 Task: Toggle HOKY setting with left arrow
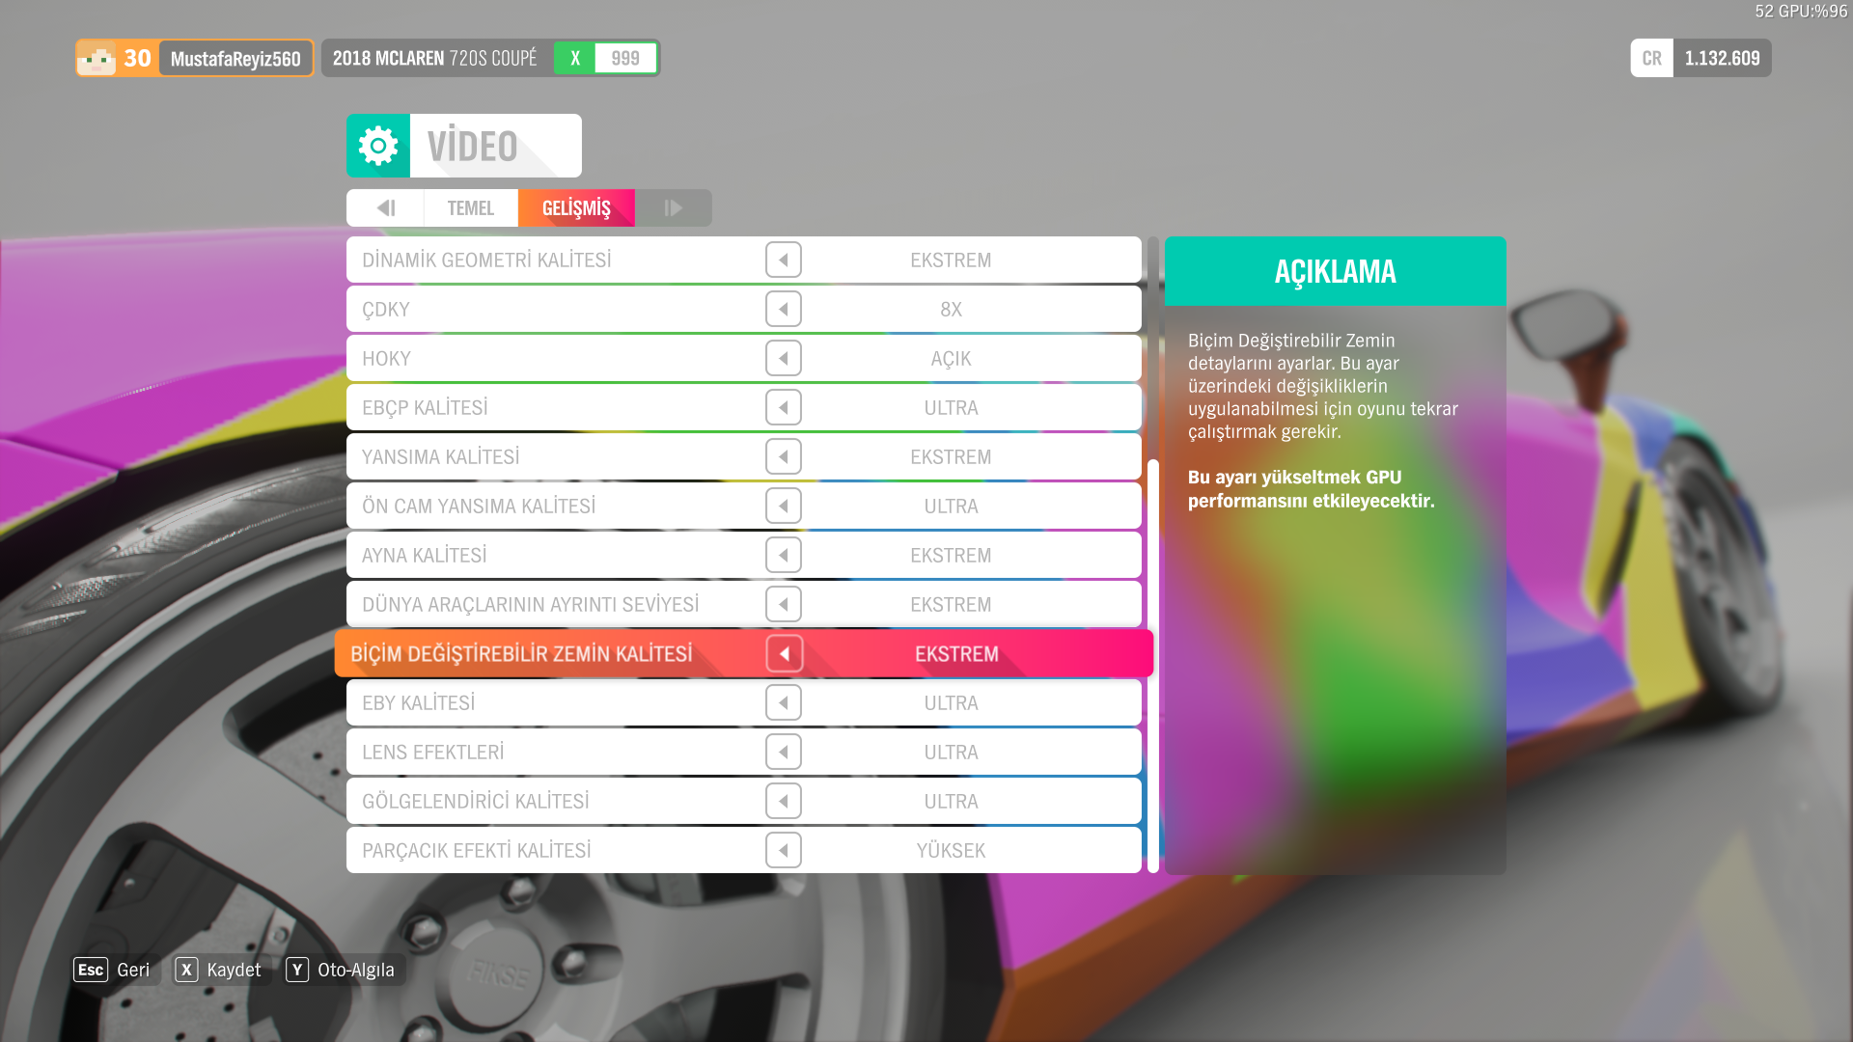coord(783,358)
